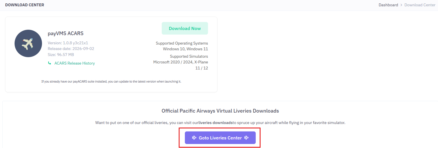Image resolution: width=438 pixels, height=148 pixels.
Task: Open the Goto Liveries Center button
Action: click(220, 138)
